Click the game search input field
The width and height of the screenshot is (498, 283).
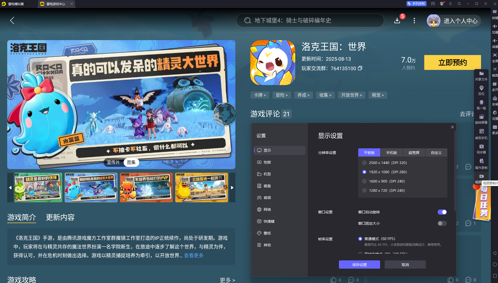(x=308, y=21)
